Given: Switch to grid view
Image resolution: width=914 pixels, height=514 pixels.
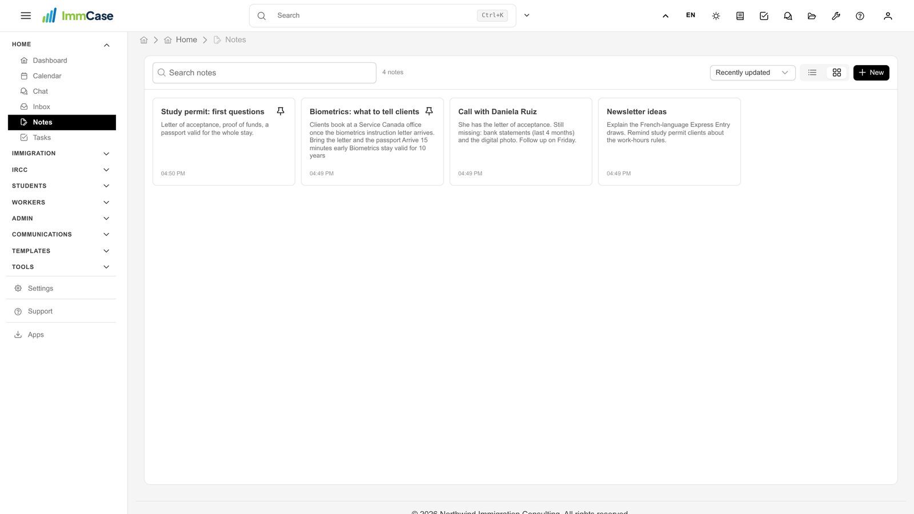Looking at the screenshot, I should [837, 73].
